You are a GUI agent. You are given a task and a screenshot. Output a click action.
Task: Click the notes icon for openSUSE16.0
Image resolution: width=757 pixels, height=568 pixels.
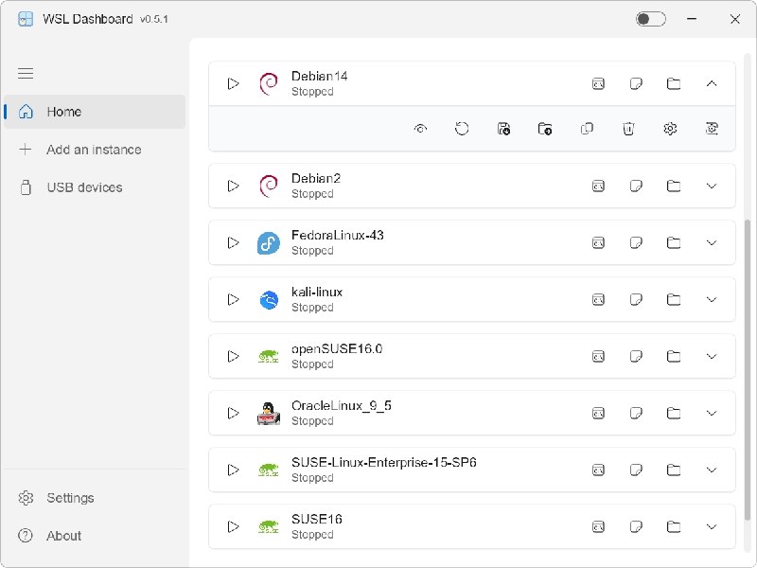click(636, 356)
